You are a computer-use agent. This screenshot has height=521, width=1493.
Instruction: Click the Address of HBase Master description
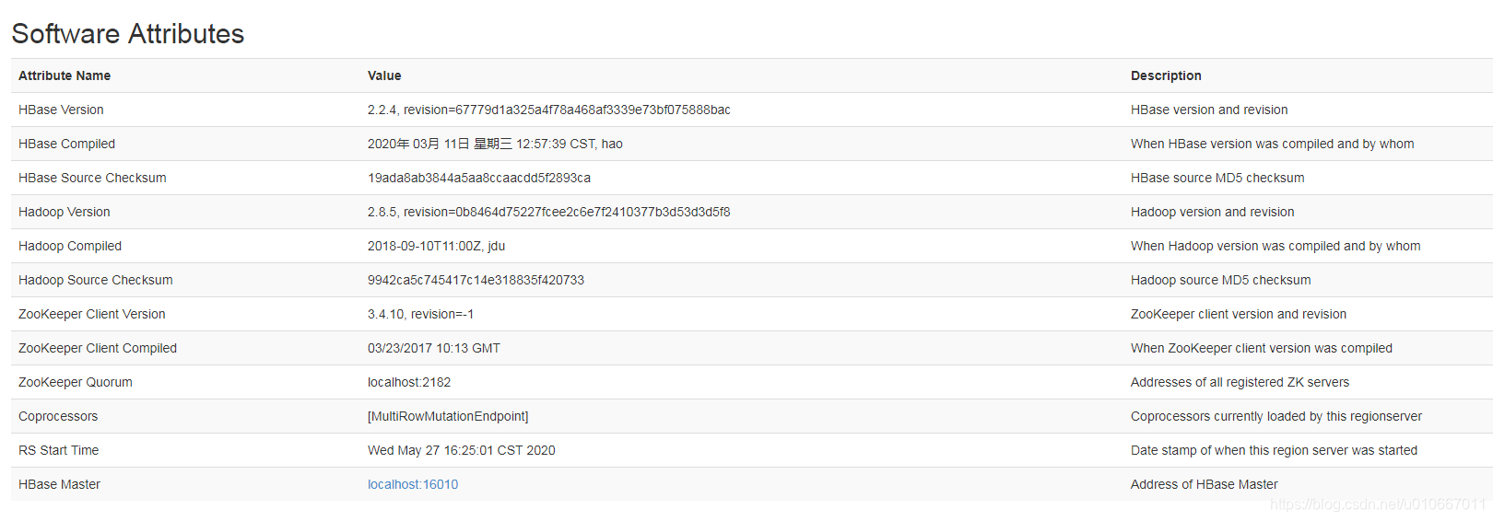click(x=1205, y=484)
